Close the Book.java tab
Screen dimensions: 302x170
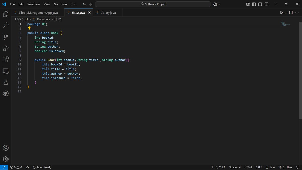click(89, 13)
